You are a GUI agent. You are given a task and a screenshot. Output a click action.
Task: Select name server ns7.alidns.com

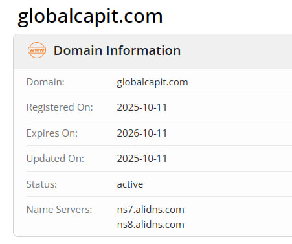pos(151,210)
